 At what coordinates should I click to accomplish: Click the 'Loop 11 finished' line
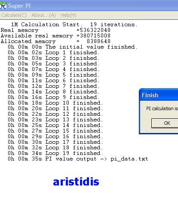pyautogui.click(x=55, y=108)
